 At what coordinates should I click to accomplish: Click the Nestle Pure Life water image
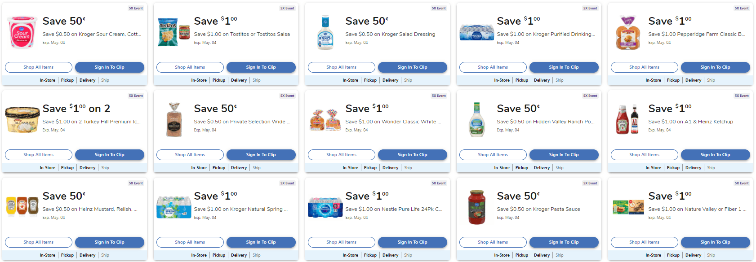tap(325, 207)
